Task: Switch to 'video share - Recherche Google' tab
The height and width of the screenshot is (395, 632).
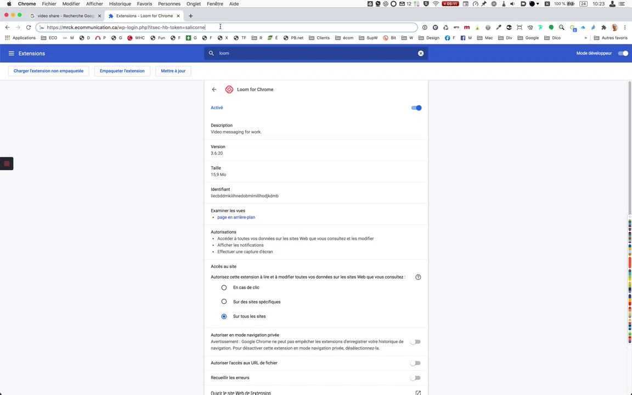Action: (x=65, y=16)
